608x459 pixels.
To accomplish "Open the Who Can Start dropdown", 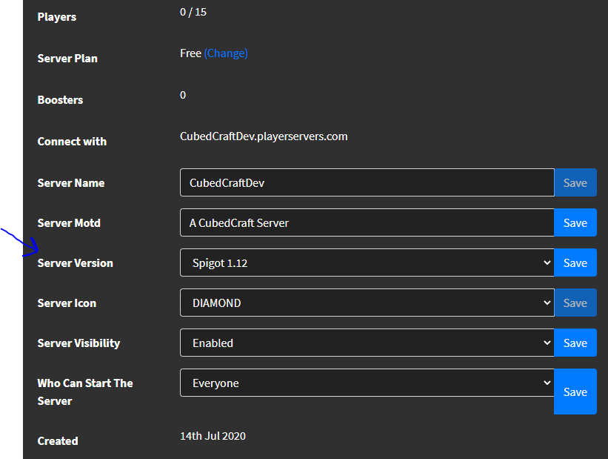I will [x=367, y=383].
